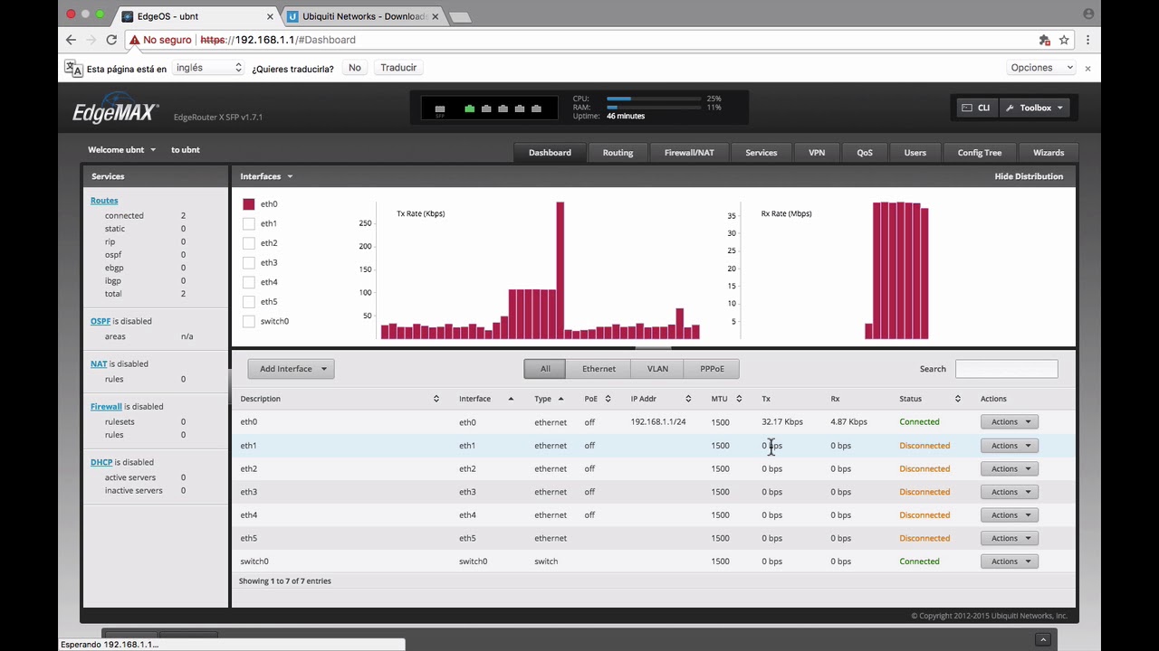
Task: Toggle switch0 graph checkbox
Action: pos(249,321)
